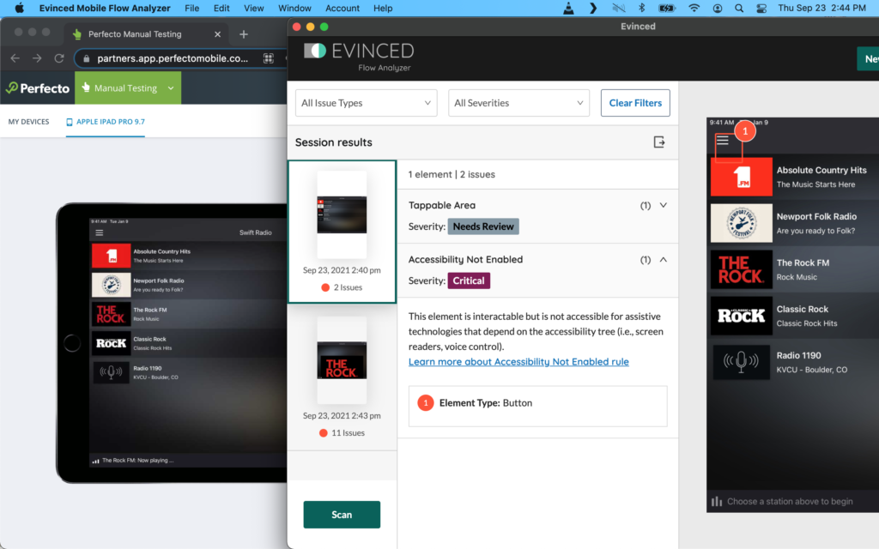Open a new browser tab with plus
879x549 pixels.
point(243,34)
